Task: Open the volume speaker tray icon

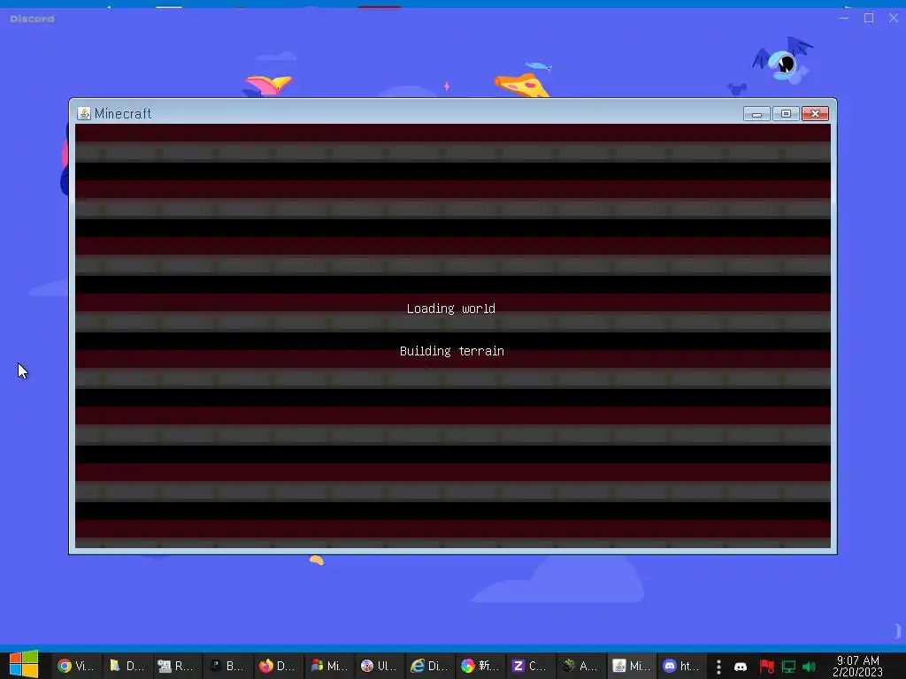Action: [x=809, y=667]
